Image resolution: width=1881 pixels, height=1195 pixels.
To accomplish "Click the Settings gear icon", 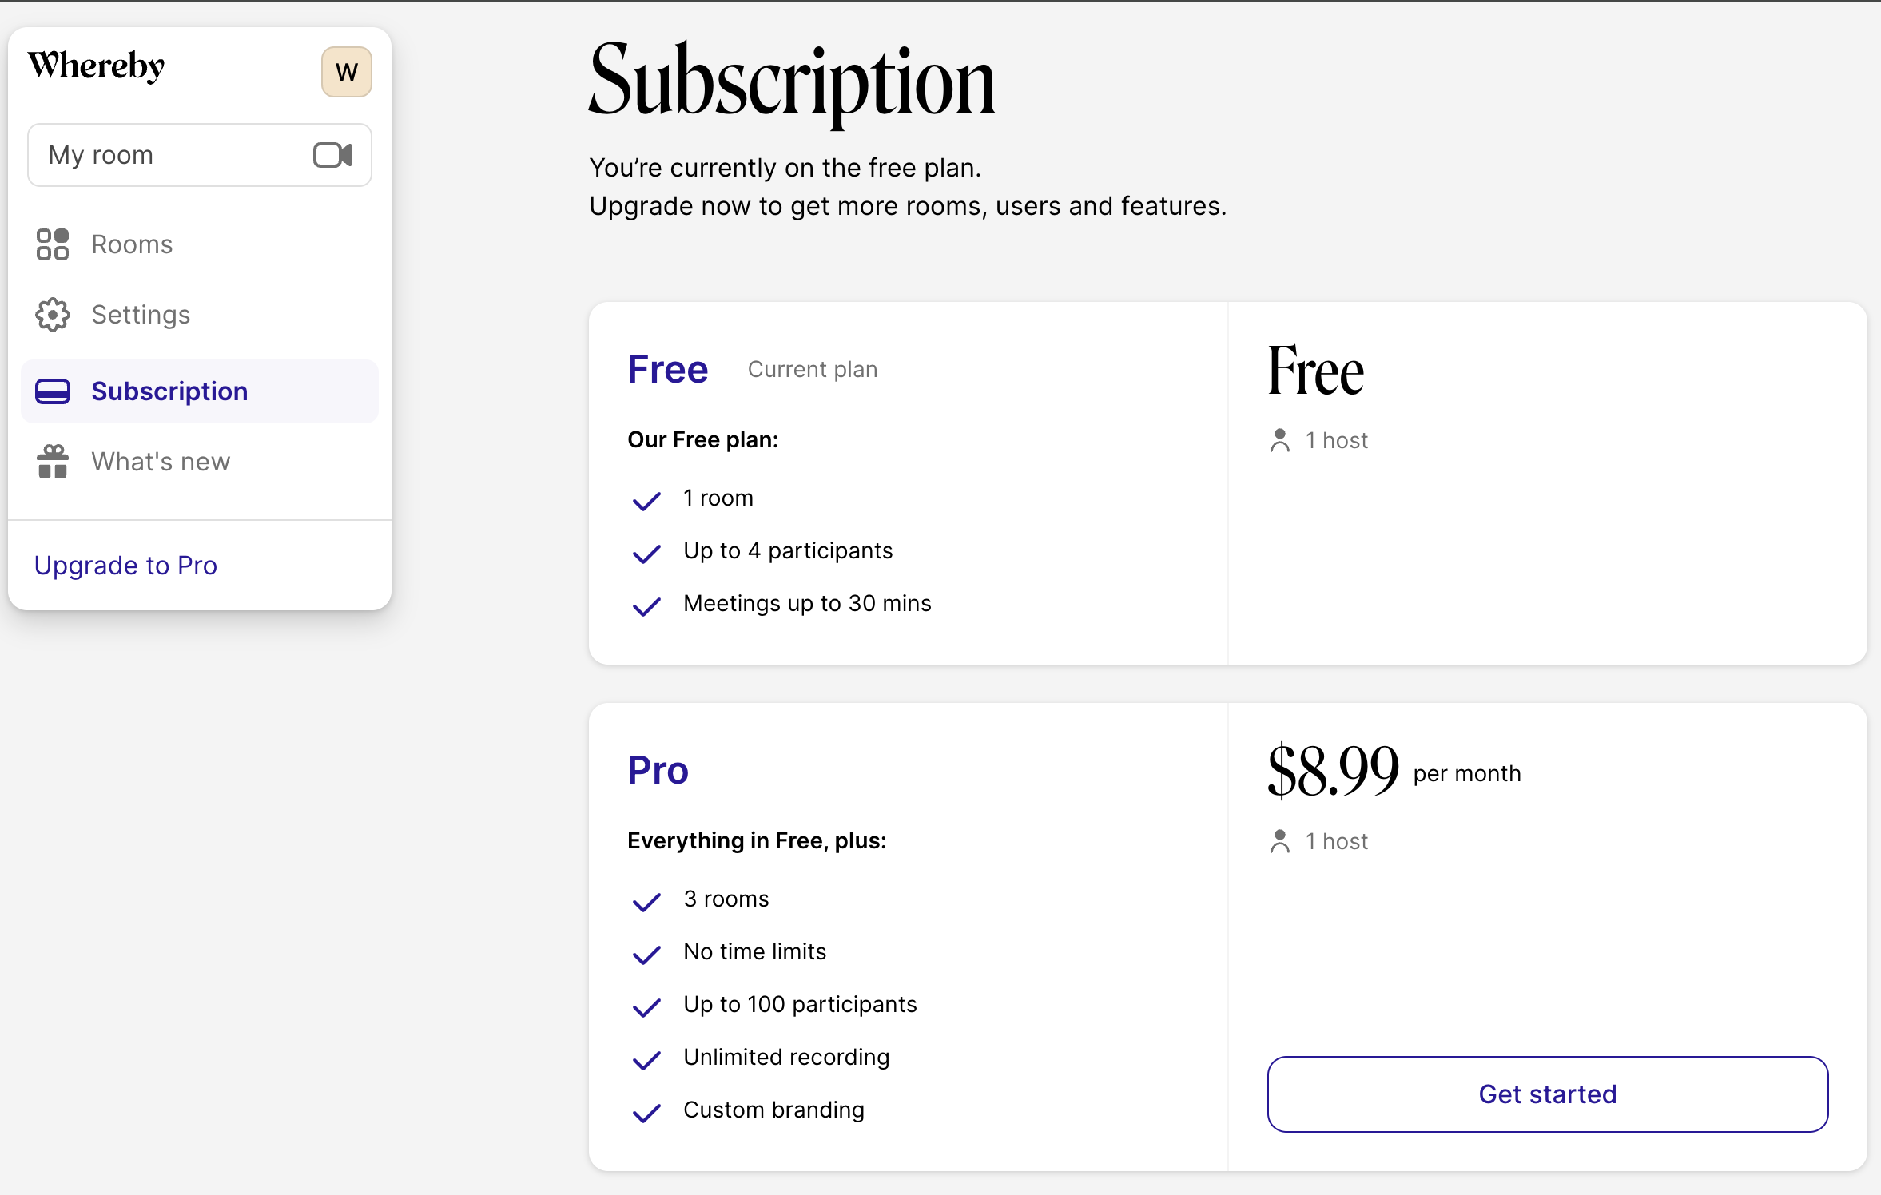I will pyautogui.click(x=53, y=315).
